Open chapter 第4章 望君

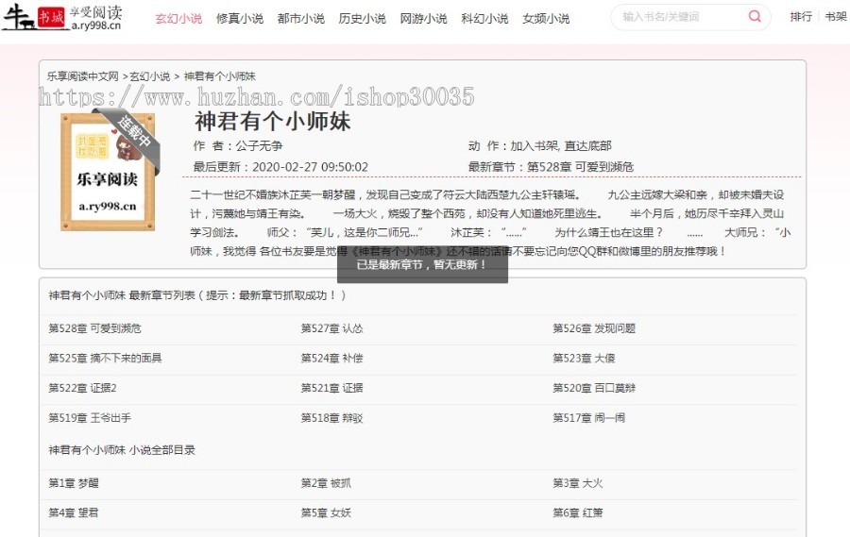(x=74, y=512)
